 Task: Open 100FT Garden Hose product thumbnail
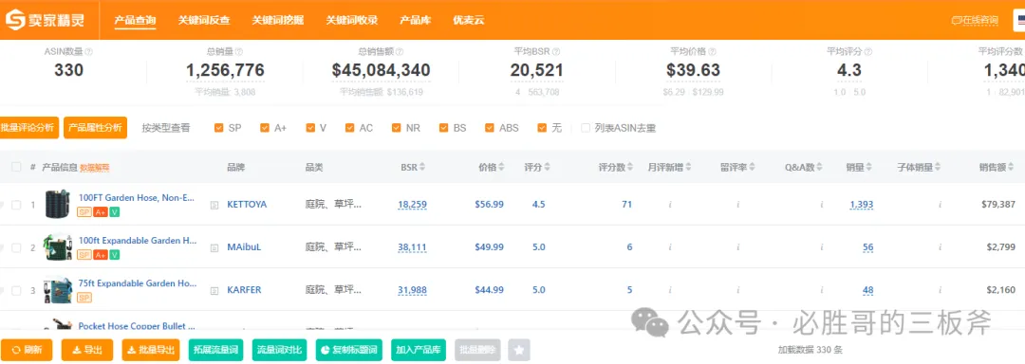point(57,204)
